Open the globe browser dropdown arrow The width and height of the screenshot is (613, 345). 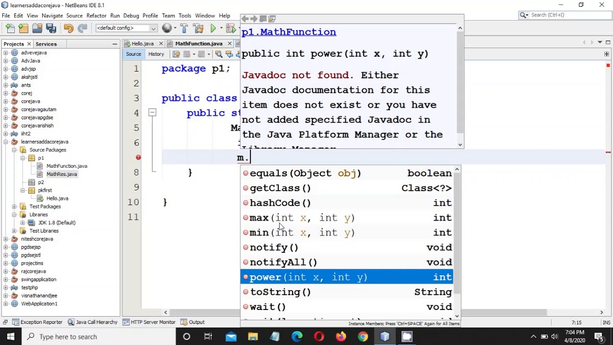tap(175, 29)
